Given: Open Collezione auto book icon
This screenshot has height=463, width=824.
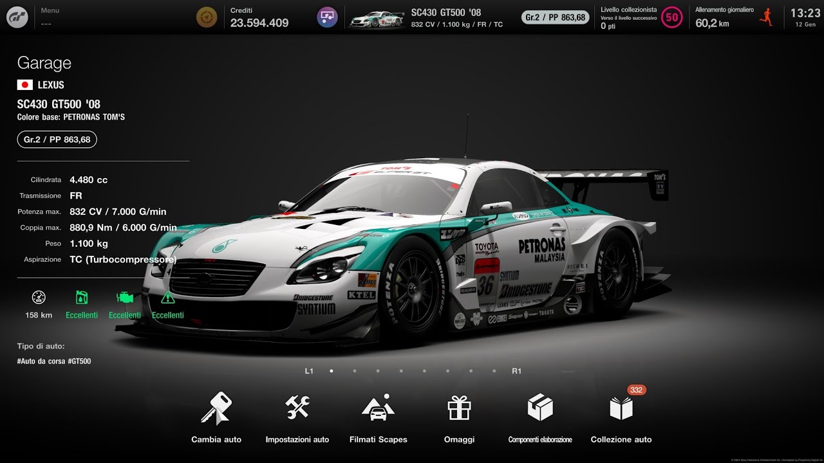Looking at the screenshot, I should coord(621,408).
